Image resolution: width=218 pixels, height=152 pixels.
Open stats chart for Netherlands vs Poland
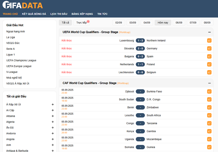[x=209, y=64]
